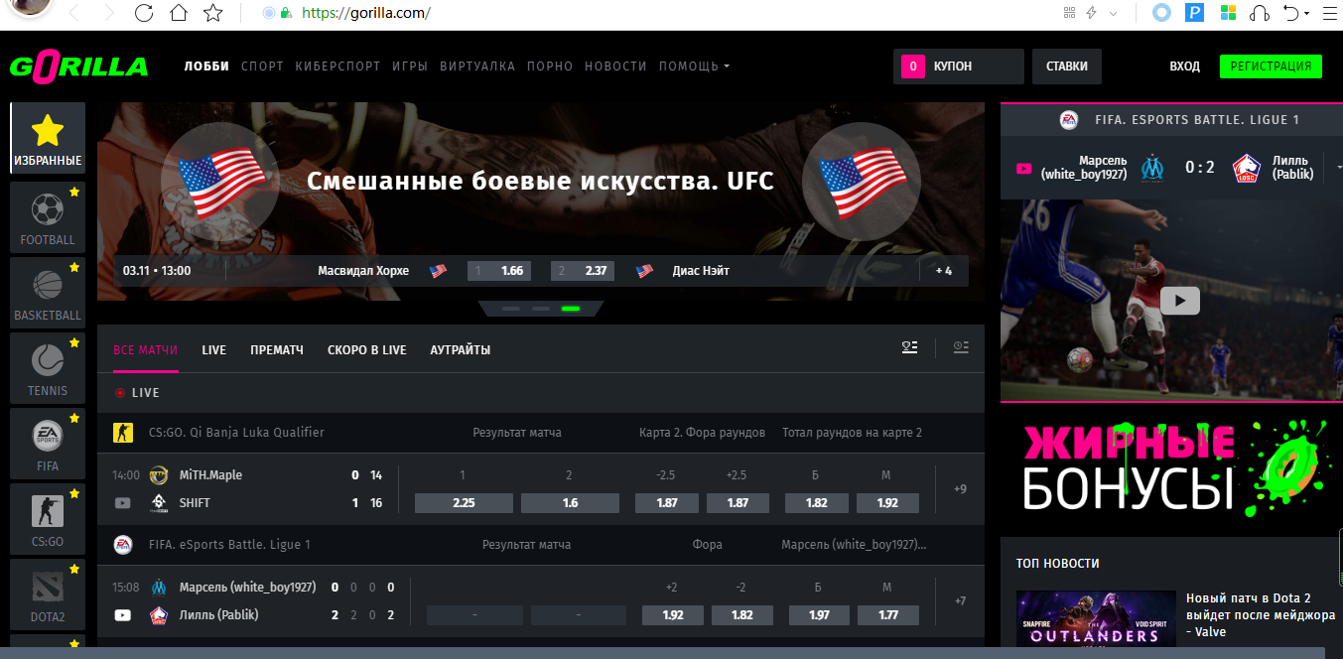Viewport: 1343px width, 659px height.
Task: Open the QR code icon in browser toolbar
Action: pos(1069,14)
